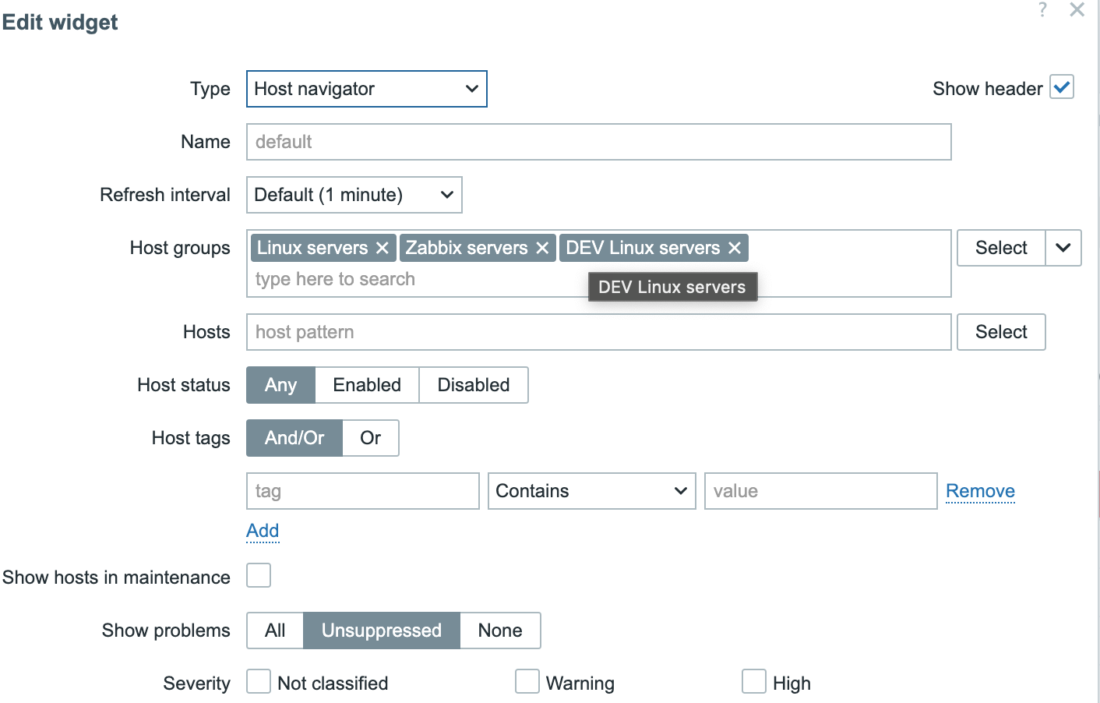Image resolution: width=1100 pixels, height=703 pixels.
Task: Expand the Refresh interval dropdown
Action: coord(354,195)
